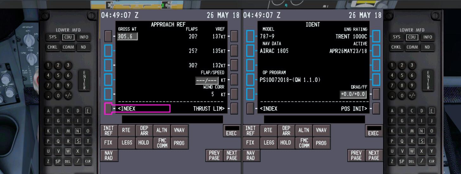
Task: Switch right Lower MFD to ND
Action: click(427, 47)
